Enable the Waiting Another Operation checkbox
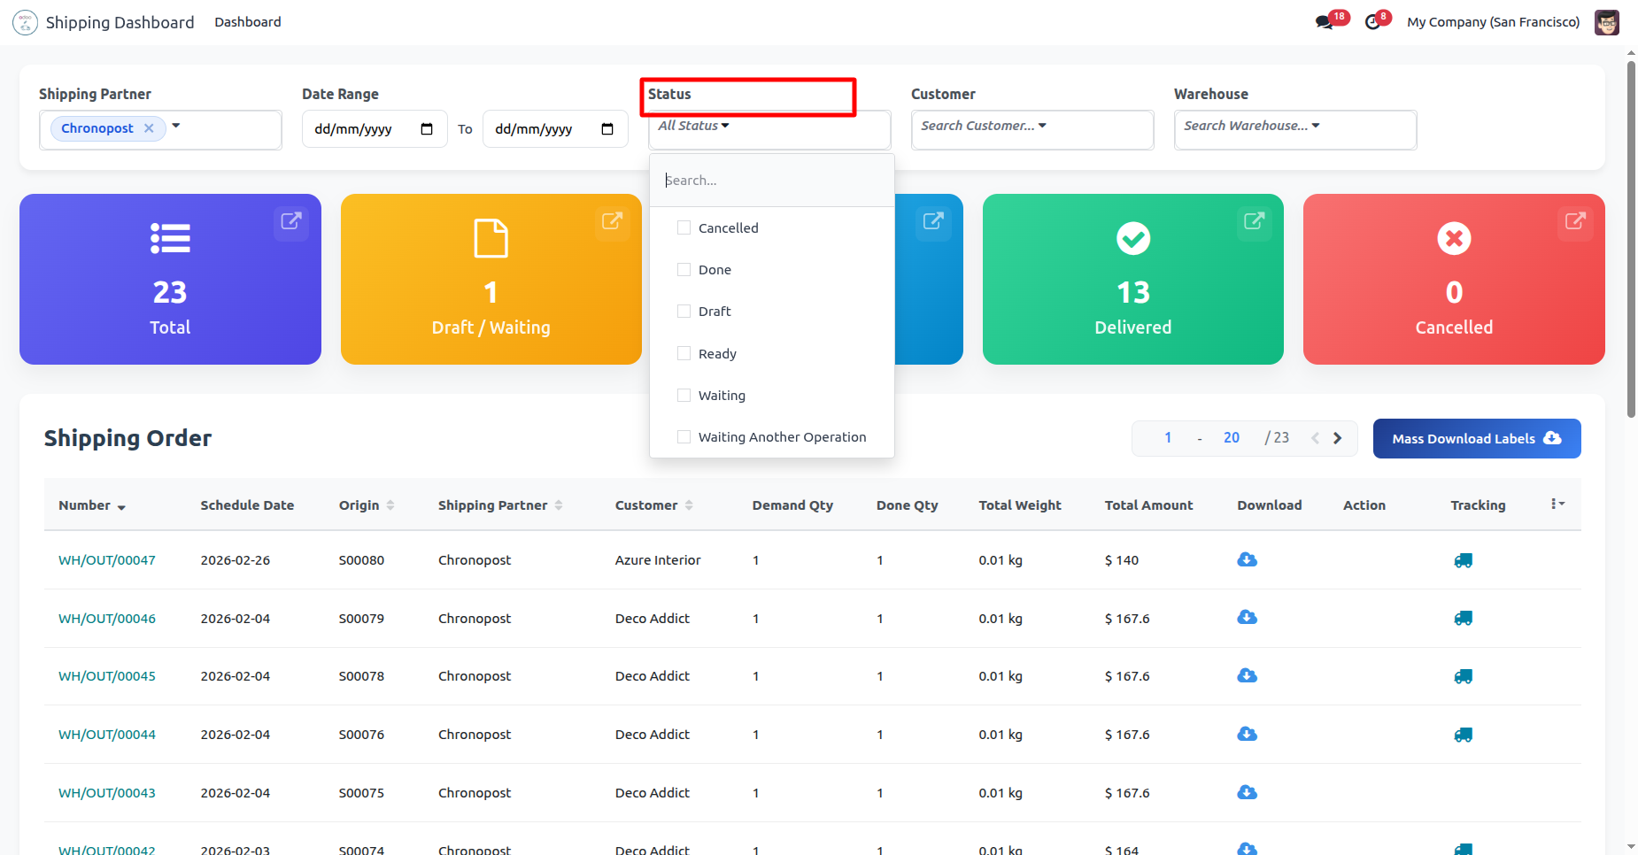This screenshot has width=1638, height=855. (684, 437)
